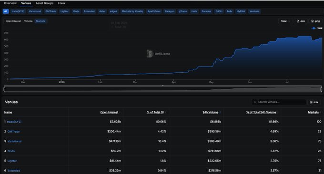Open the Ondo venue link in the table
The height and width of the screenshot is (174, 324).
(11, 151)
